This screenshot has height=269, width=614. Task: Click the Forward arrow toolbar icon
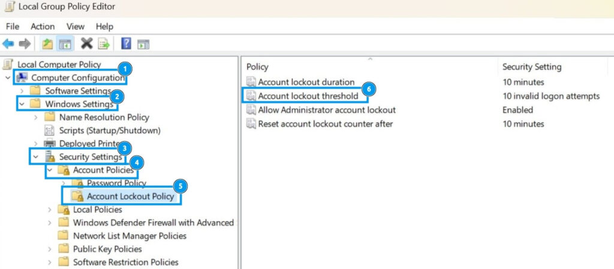25,44
